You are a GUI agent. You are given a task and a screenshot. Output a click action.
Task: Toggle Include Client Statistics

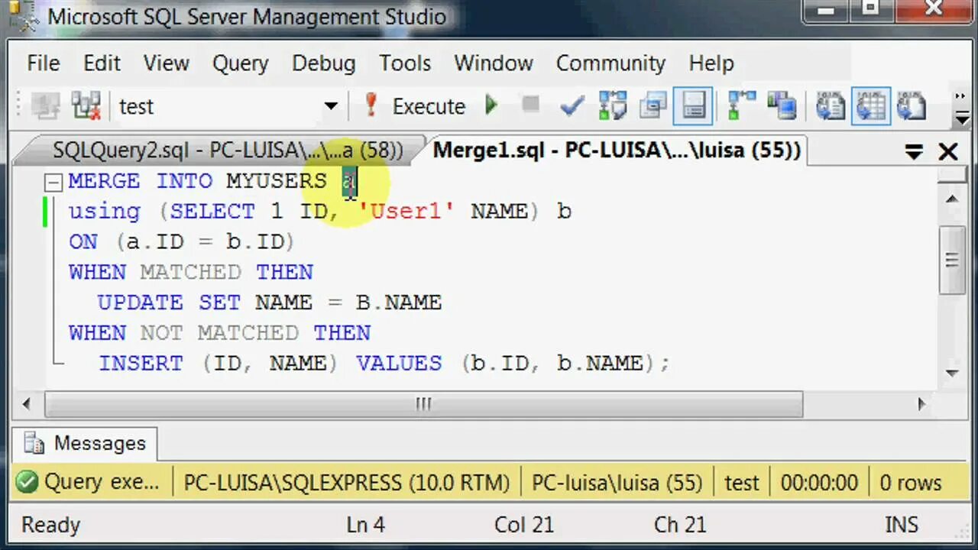click(782, 105)
